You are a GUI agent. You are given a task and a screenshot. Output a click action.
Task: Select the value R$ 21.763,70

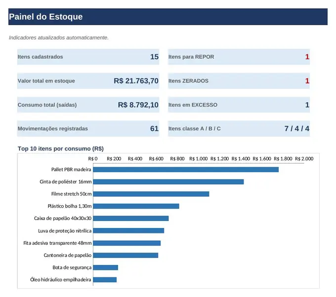pyautogui.click(x=136, y=81)
